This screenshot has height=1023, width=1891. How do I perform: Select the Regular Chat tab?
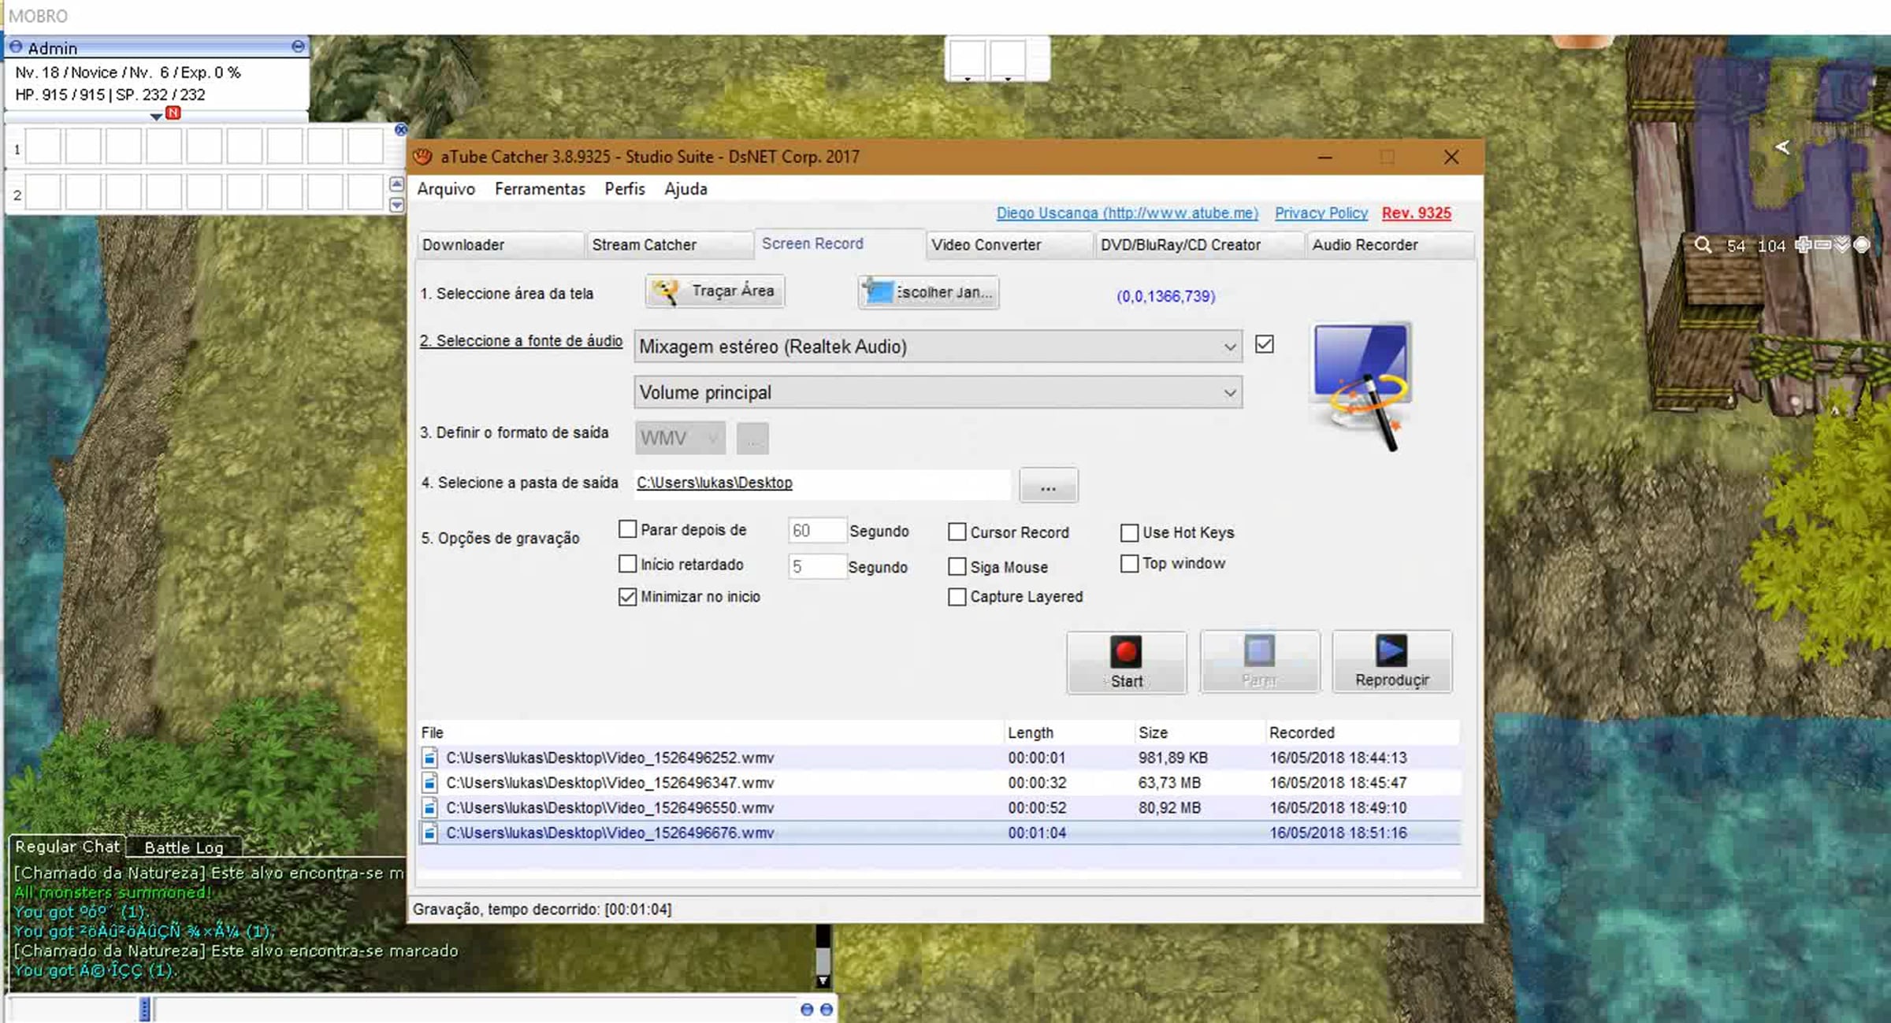click(68, 847)
